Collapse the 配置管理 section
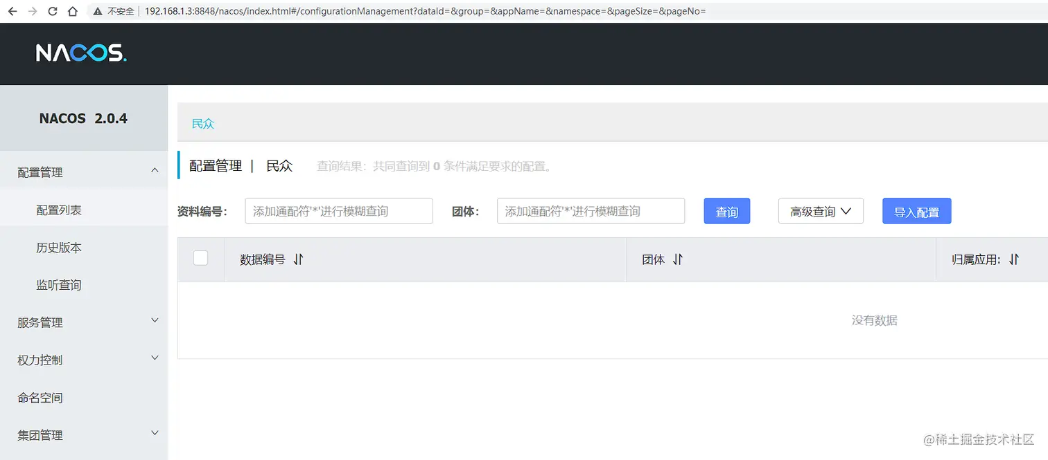Screen dimensions: 1048x460 point(83,172)
